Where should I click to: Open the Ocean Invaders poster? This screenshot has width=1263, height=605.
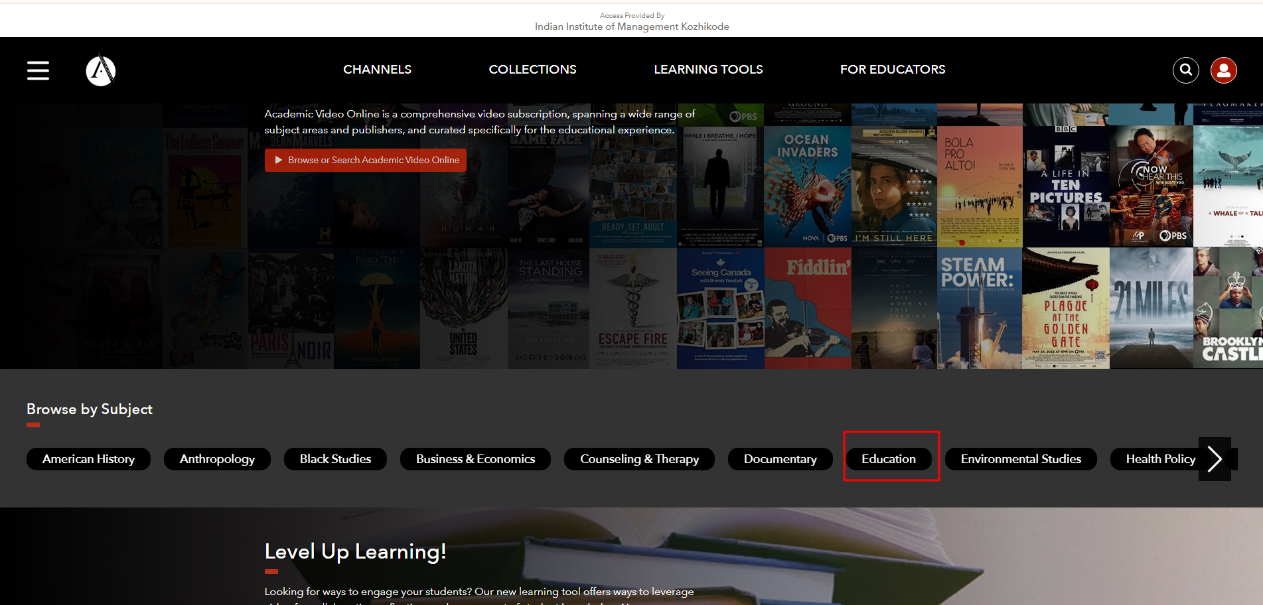(807, 186)
